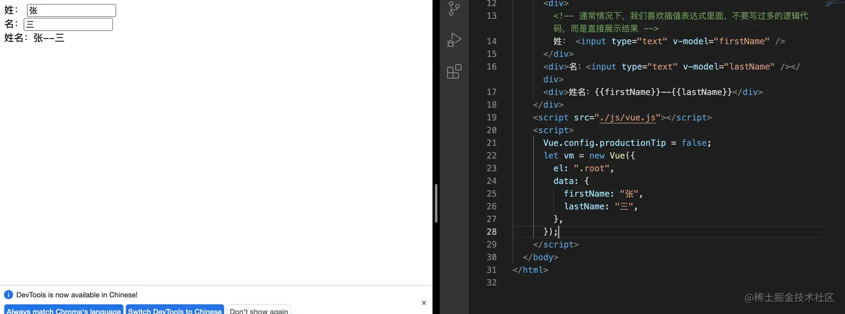This screenshot has height=314, width=845.
Task: Click the blue info icon in DevTools banner
Action: (x=8, y=294)
